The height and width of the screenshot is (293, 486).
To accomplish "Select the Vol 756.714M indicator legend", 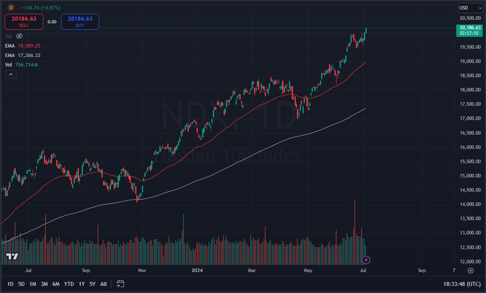I will coord(21,65).
